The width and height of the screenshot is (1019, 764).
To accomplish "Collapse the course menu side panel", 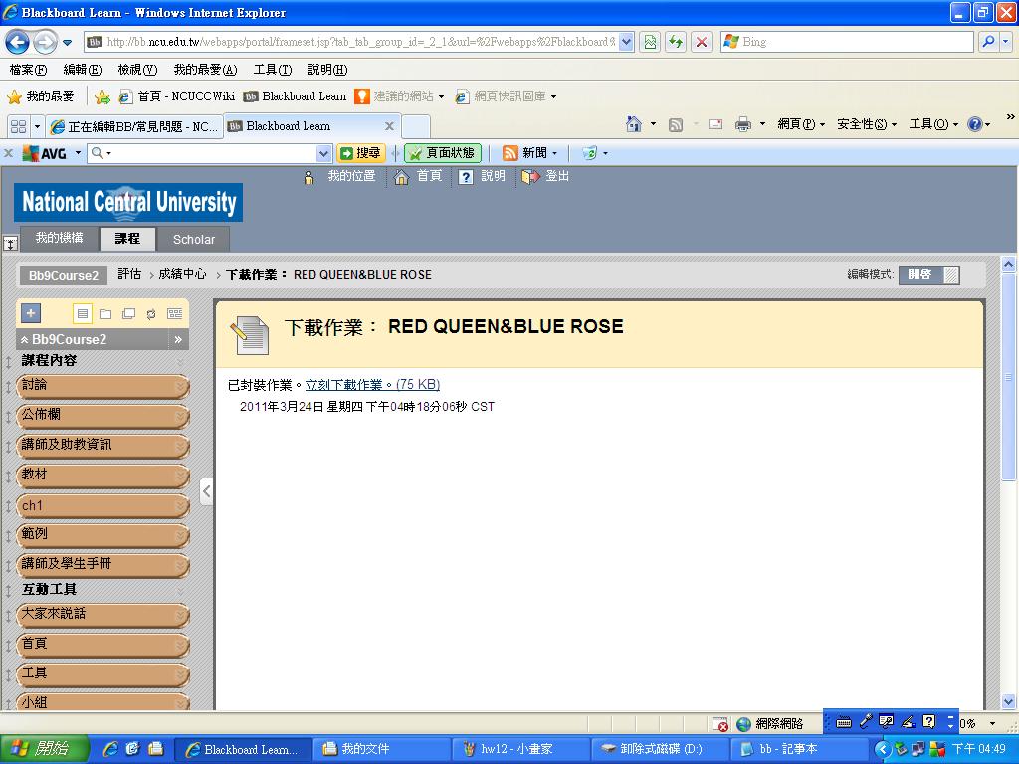I will point(206,491).
